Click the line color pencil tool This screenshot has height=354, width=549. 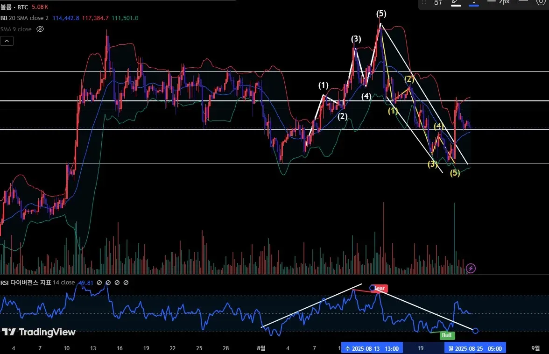tap(456, 2)
